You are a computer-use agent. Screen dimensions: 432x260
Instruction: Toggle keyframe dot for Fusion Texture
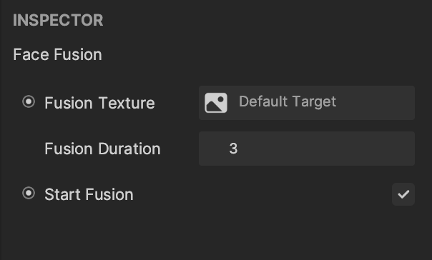point(29,102)
